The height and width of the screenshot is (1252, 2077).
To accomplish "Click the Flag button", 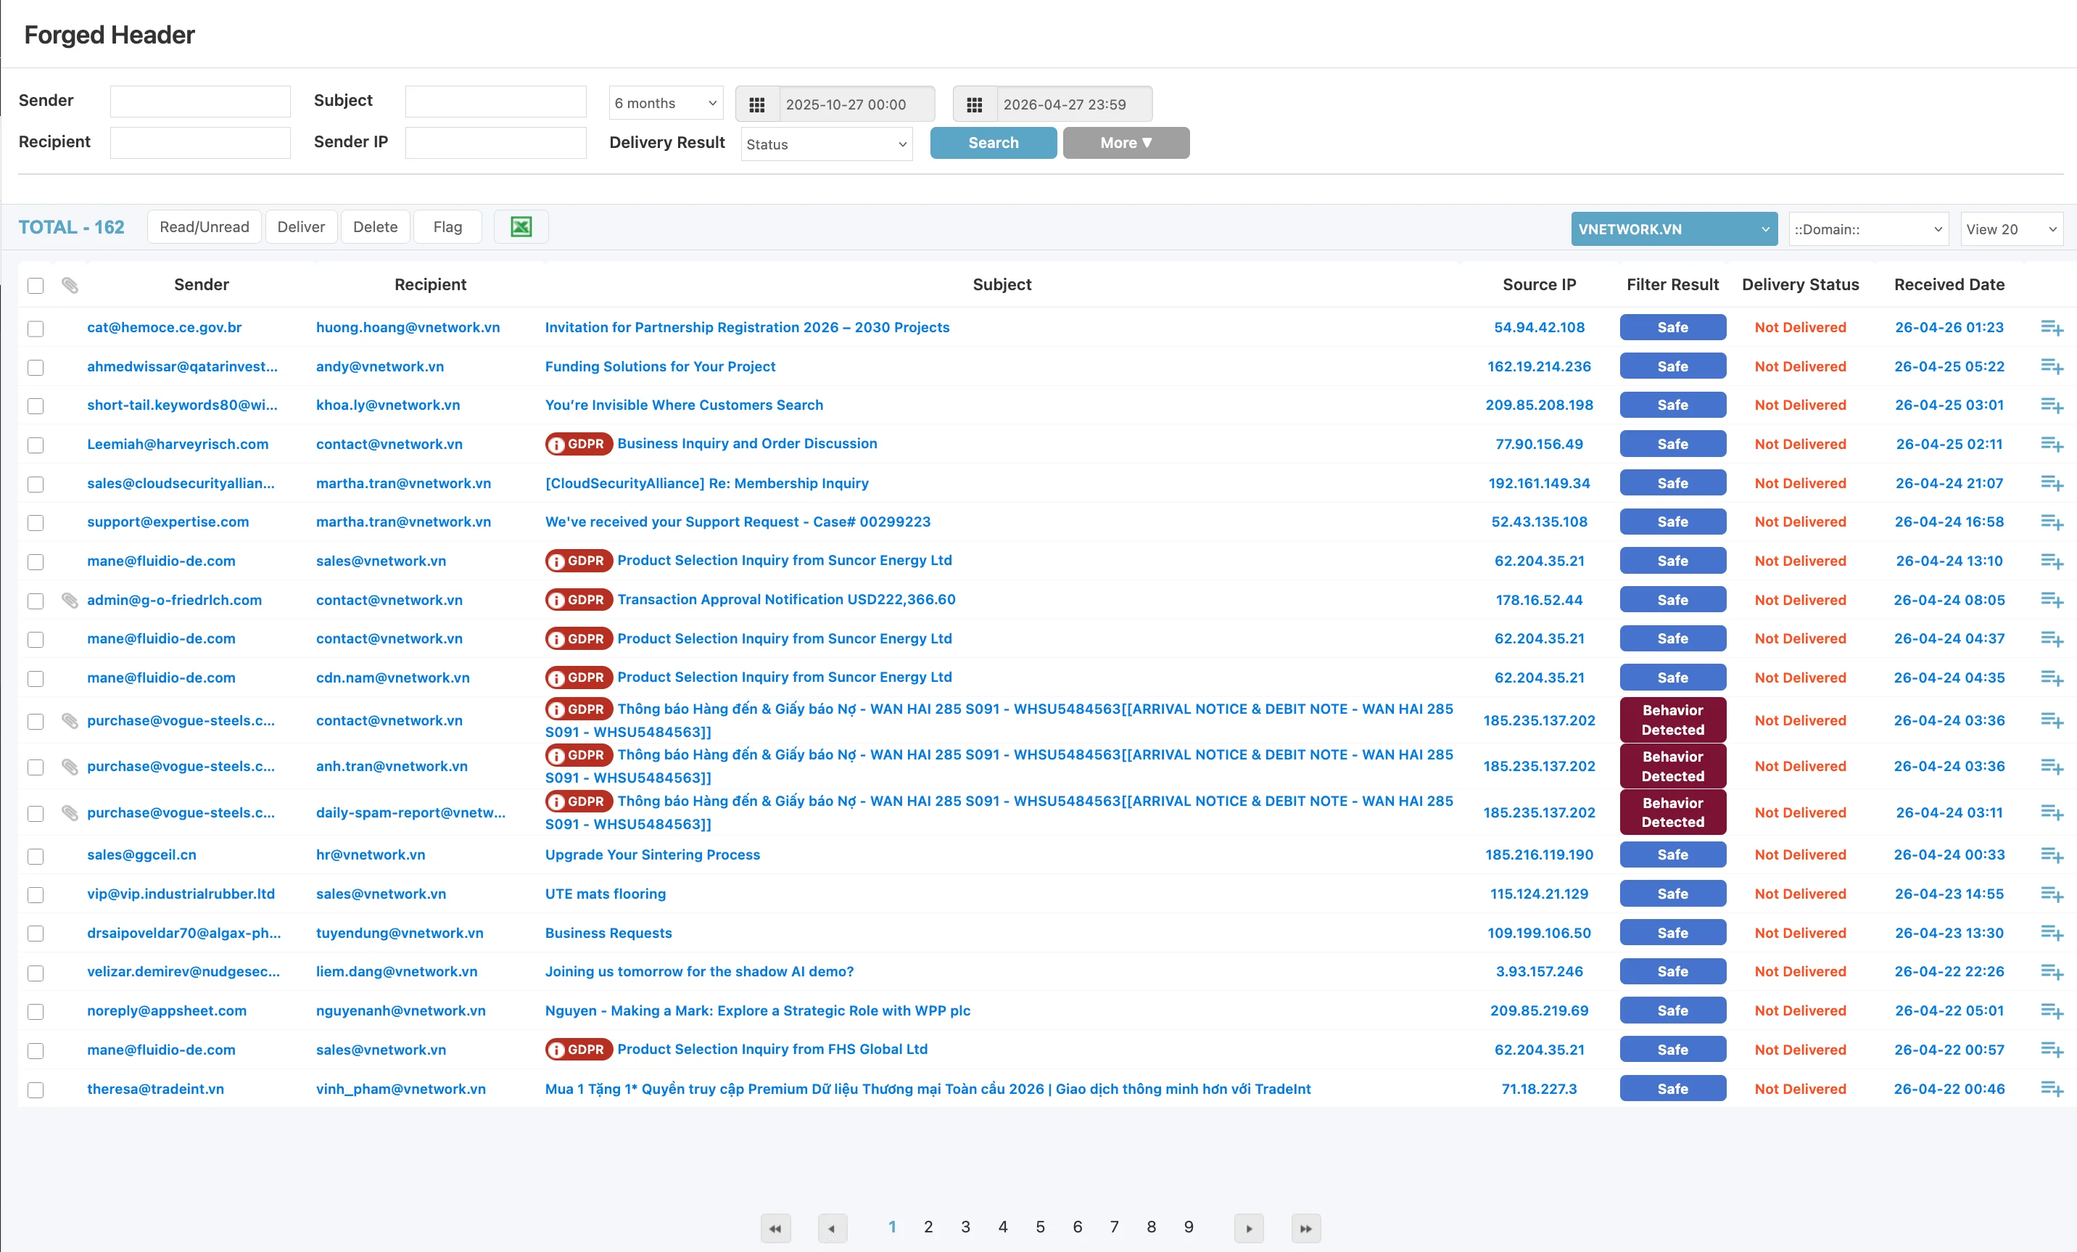I will click(447, 227).
